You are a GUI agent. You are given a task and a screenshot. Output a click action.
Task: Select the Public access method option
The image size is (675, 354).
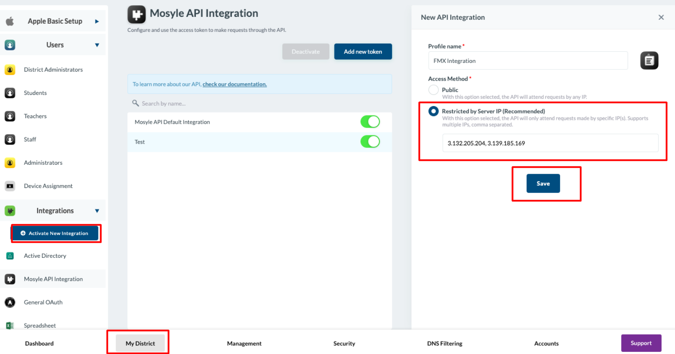(x=433, y=90)
